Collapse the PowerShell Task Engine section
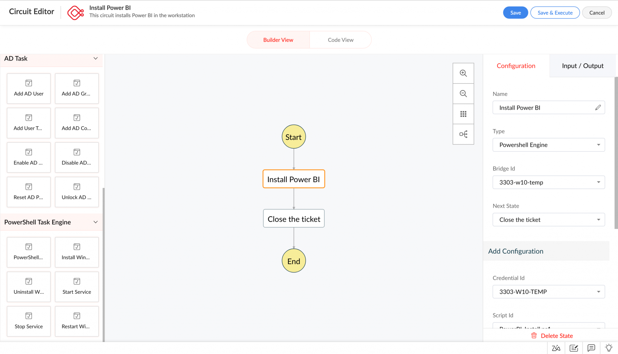This screenshot has height=354, width=618. [95, 222]
